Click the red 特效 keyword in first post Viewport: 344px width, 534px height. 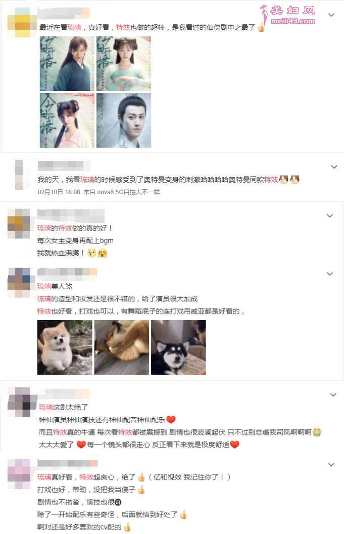(123, 28)
